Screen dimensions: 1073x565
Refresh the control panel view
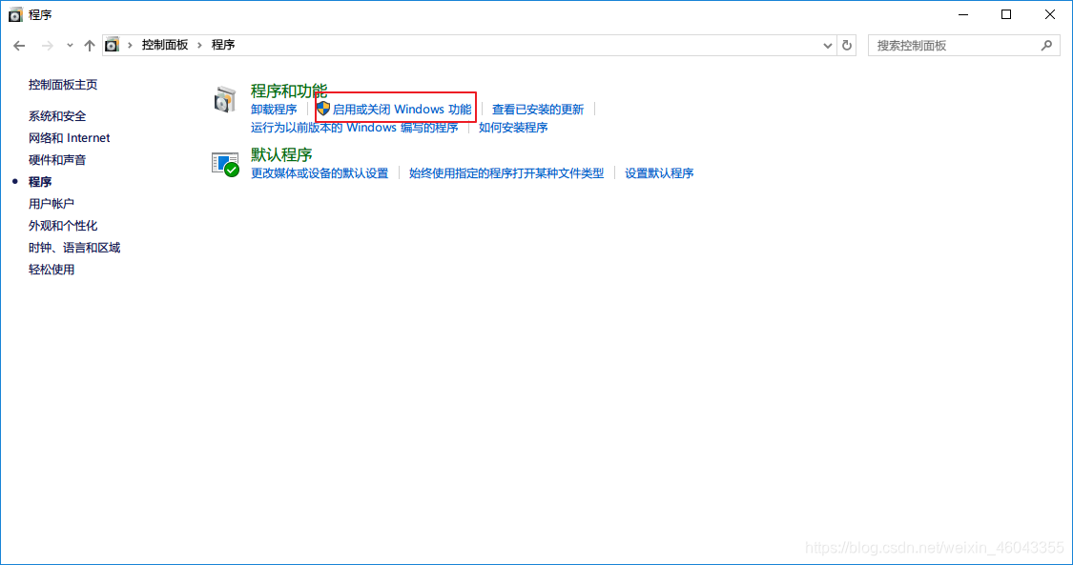tap(847, 45)
